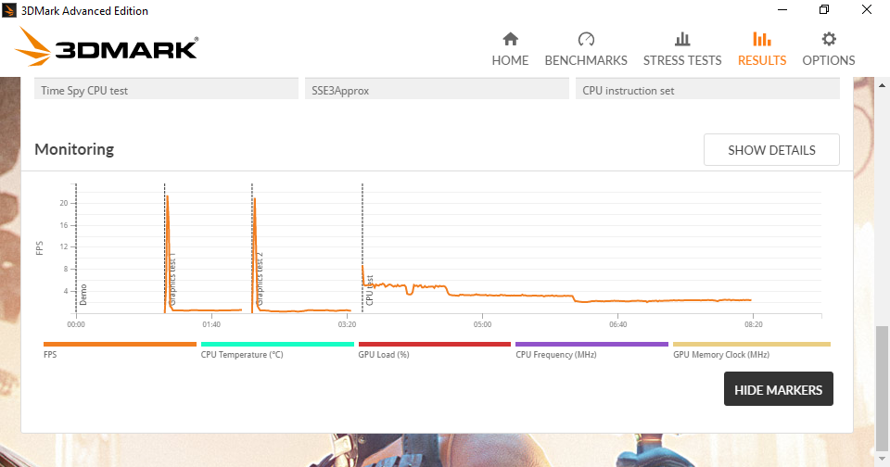Screen dimensions: 890x467
Task: Open Benchmarks via the gauge icon
Action: [x=586, y=39]
